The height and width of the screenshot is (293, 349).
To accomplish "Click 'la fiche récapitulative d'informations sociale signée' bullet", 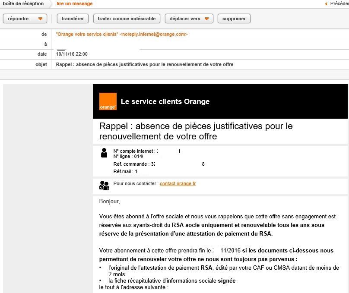I will [172, 281].
